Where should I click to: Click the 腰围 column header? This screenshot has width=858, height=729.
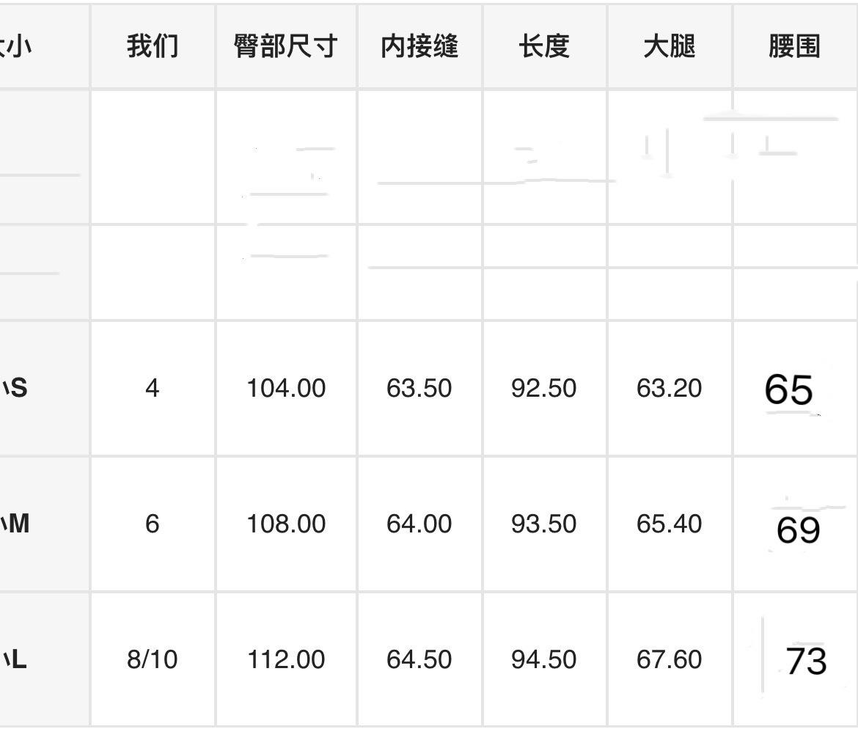coord(794,47)
